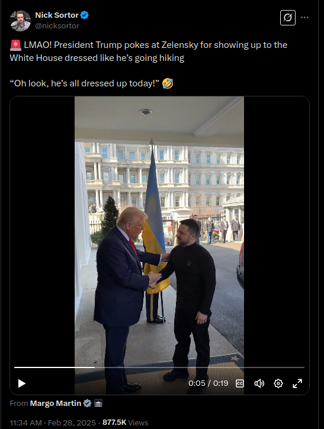Viewport: 324px width, 429px height.
Task: Open video settings gear icon
Action: tap(278, 383)
